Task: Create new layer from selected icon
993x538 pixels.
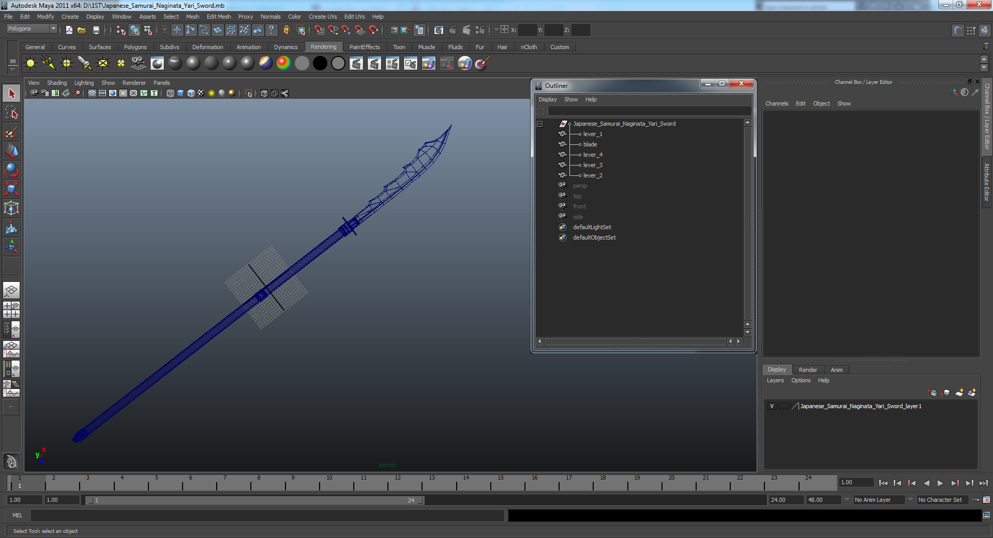Action: (x=972, y=393)
